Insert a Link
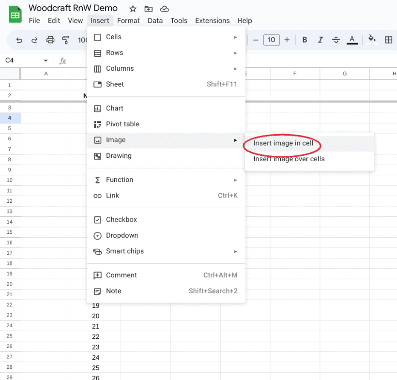397x380 pixels. click(166, 196)
